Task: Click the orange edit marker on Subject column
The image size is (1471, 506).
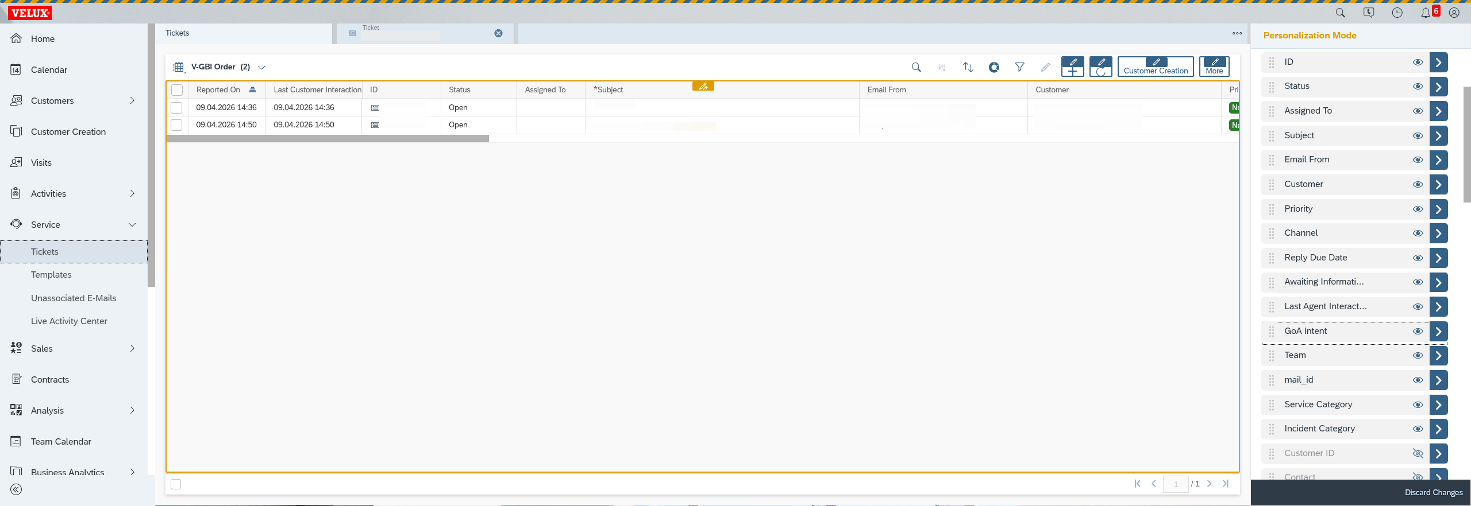Action: pos(703,86)
